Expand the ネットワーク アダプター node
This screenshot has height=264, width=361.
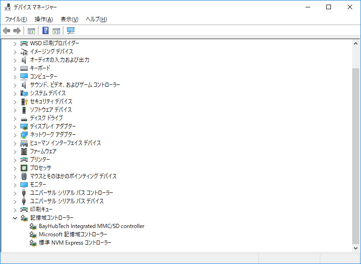pyautogui.click(x=15, y=135)
